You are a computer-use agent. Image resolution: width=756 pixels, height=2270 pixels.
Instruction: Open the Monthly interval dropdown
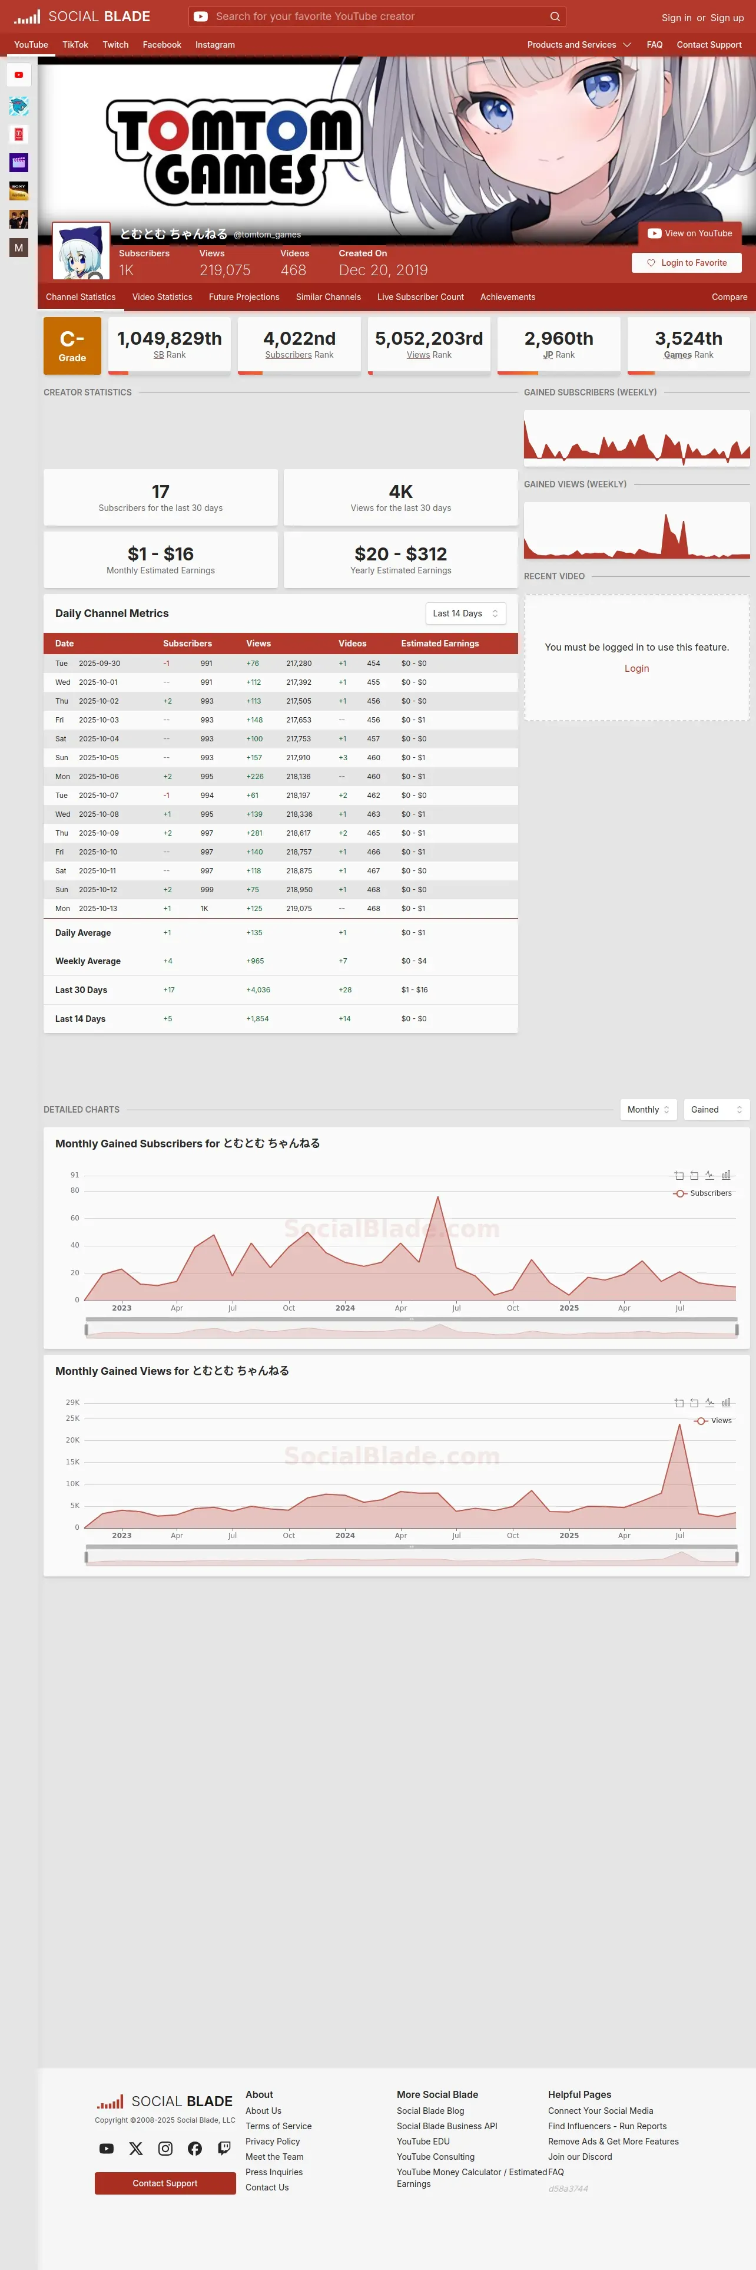tap(649, 1110)
